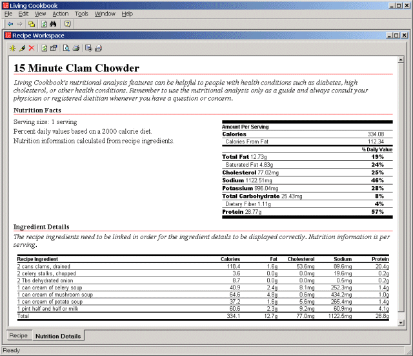Click the 'Total' row label in ingredient table

[23, 316]
